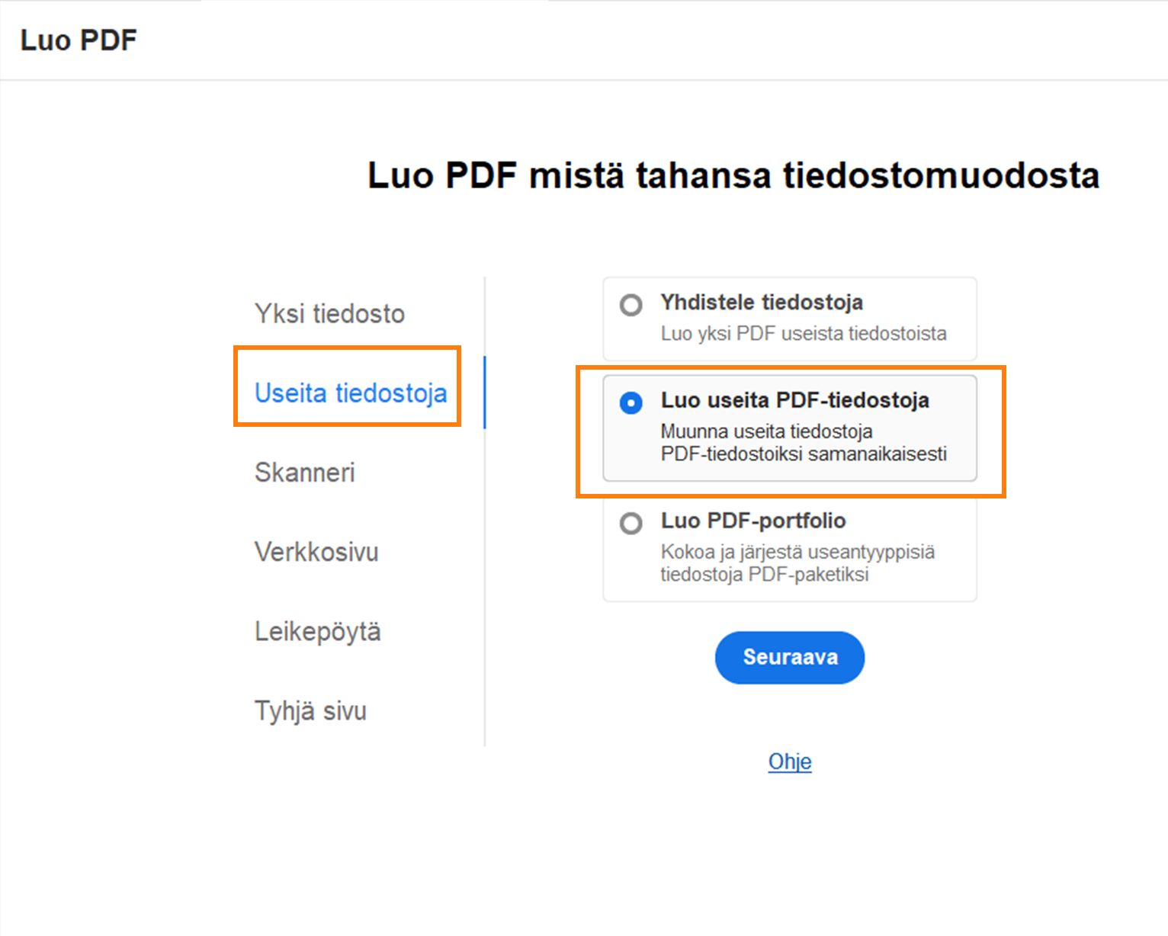Click the highlighted Useita tiedostoja entry

tap(350, 393)
